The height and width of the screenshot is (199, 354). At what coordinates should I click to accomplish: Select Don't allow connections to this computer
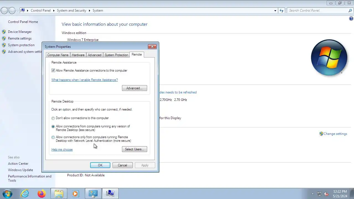point(53,118)
